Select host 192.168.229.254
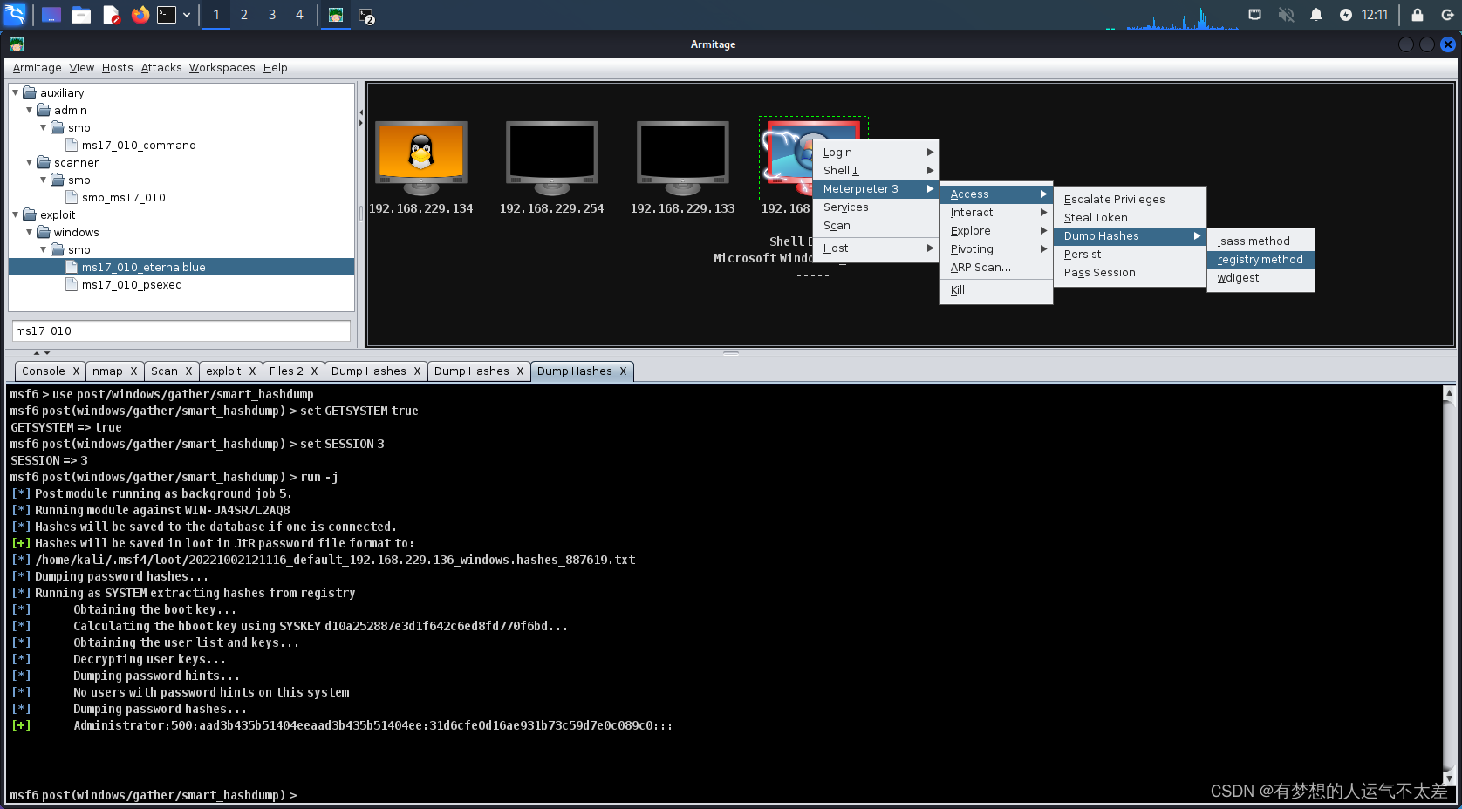This screenshot has width=1462, height=809. [552, 168]
